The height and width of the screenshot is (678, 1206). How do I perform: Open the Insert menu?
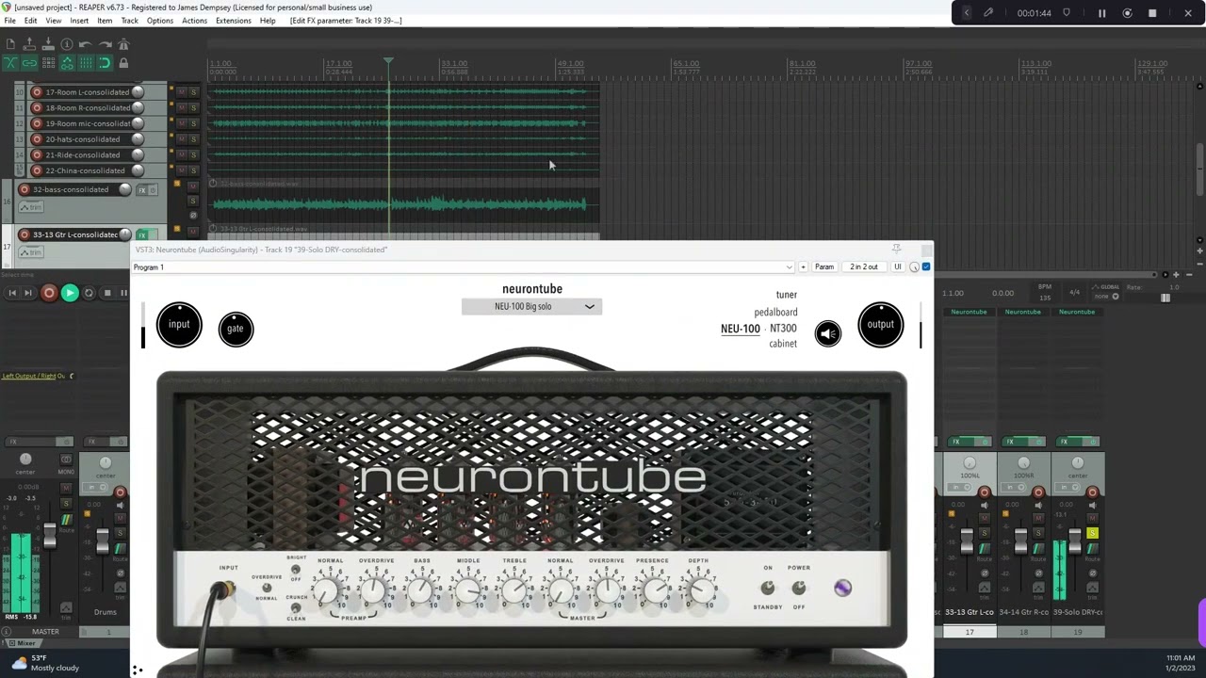(79, 21)
